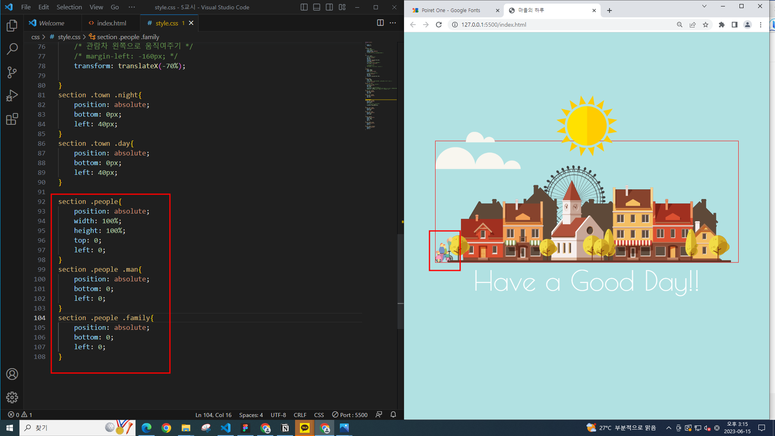Click the Port : 5500 Live Server button
Image resolution: width=775 pixels, height=436 pixels.
click(x=350, y=415)
